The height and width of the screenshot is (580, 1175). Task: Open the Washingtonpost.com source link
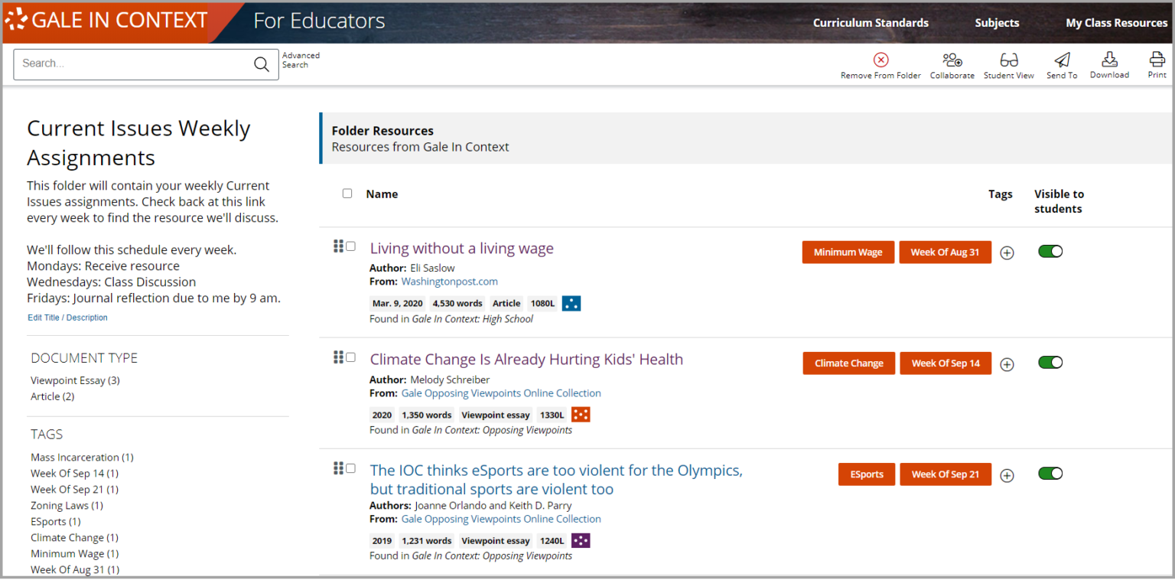coord(449,282)
